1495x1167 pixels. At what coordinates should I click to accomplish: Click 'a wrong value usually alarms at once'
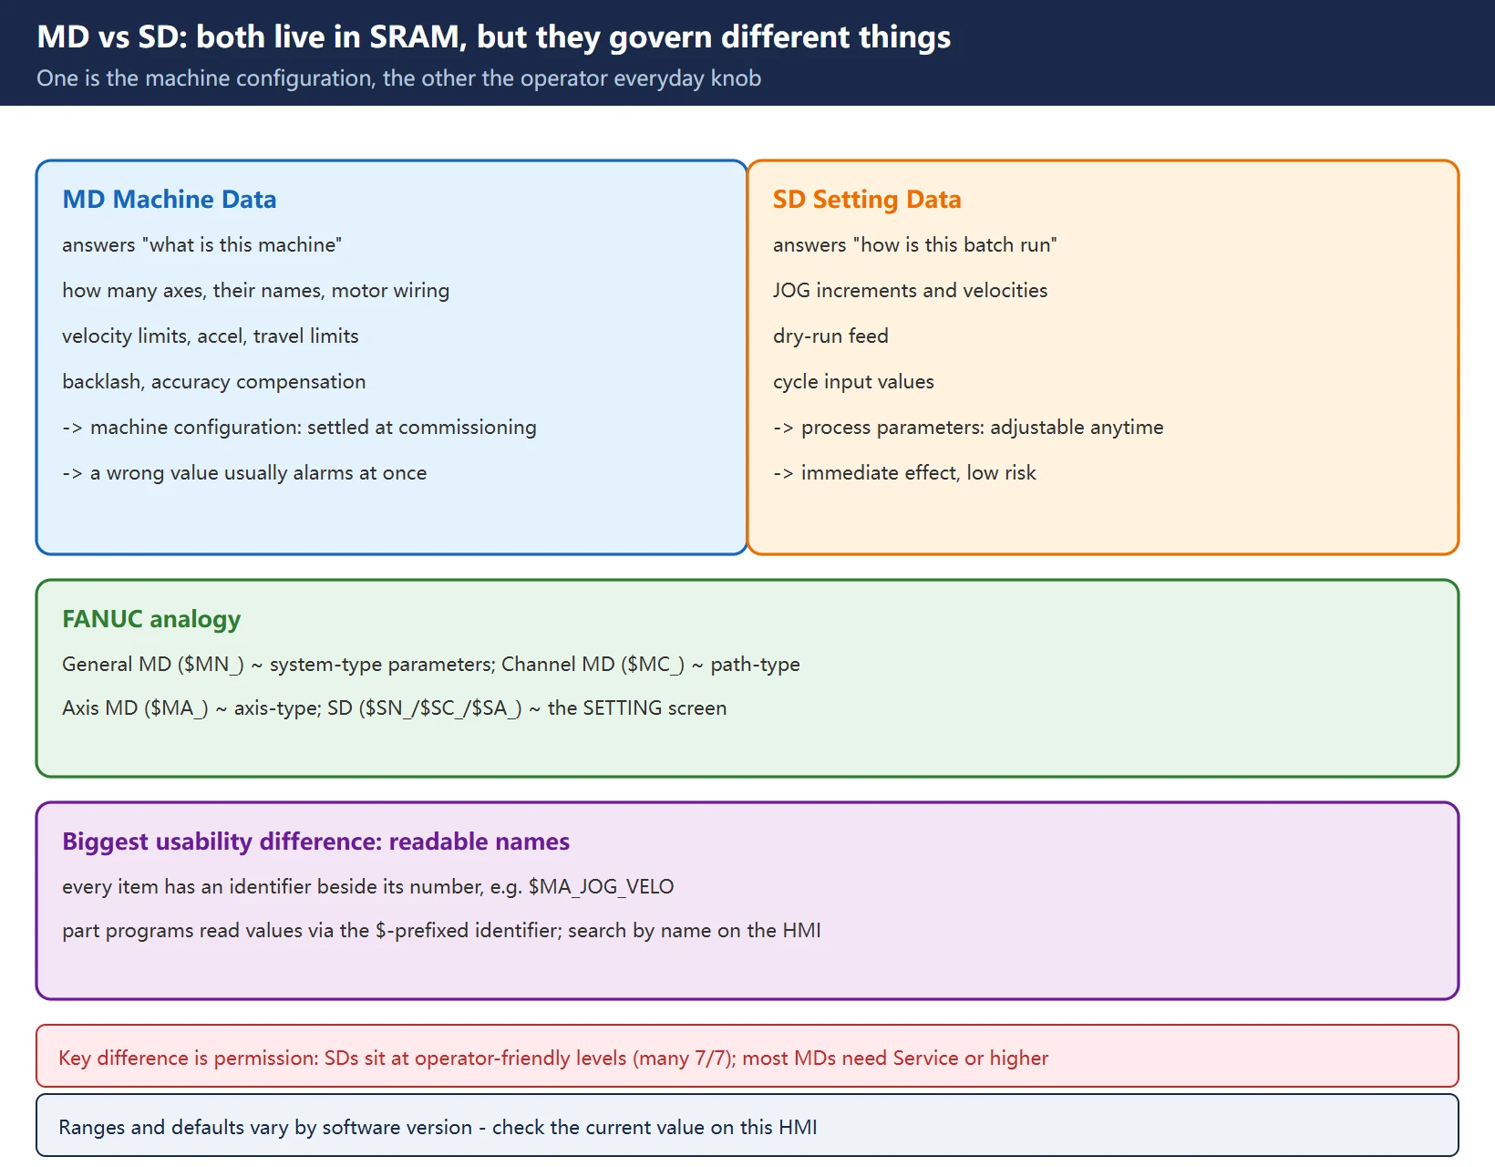pyautogui.click(x=244, y=473)
